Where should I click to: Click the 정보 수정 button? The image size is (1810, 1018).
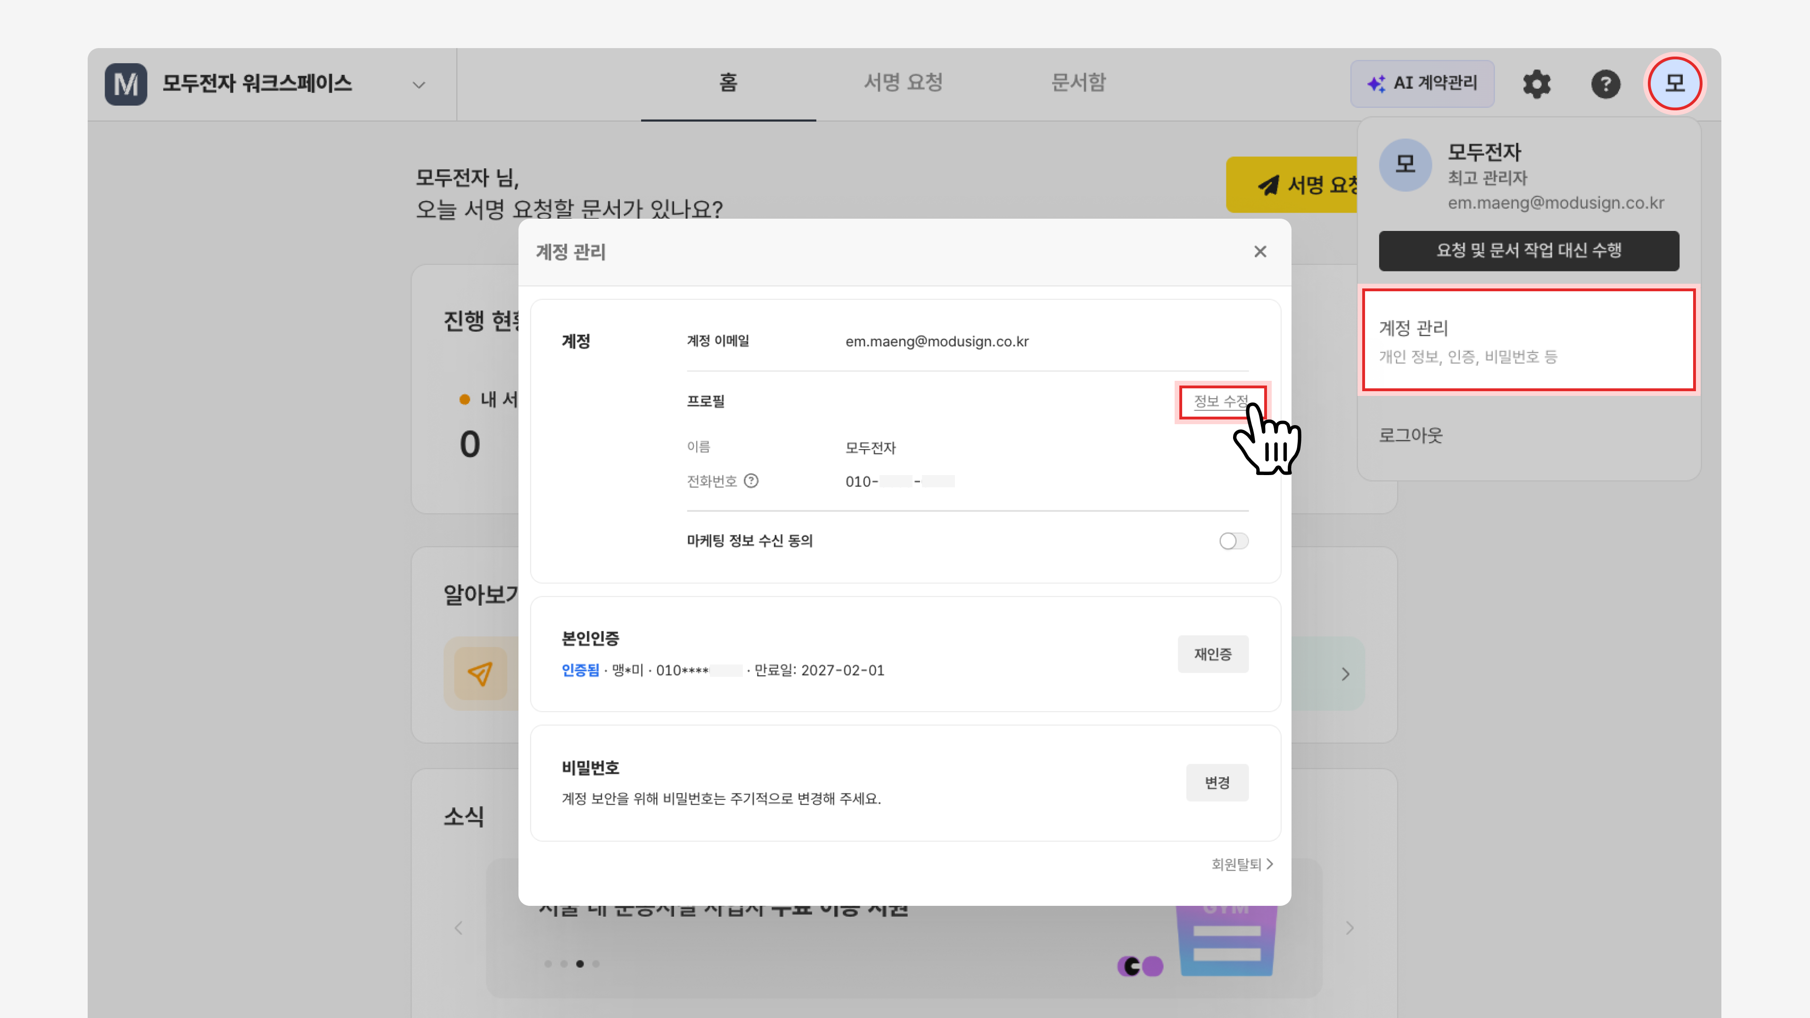coord(1221,402)
